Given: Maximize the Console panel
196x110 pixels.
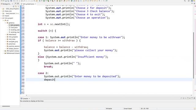Looking at the screenshot, I should [x=194, y=98].
